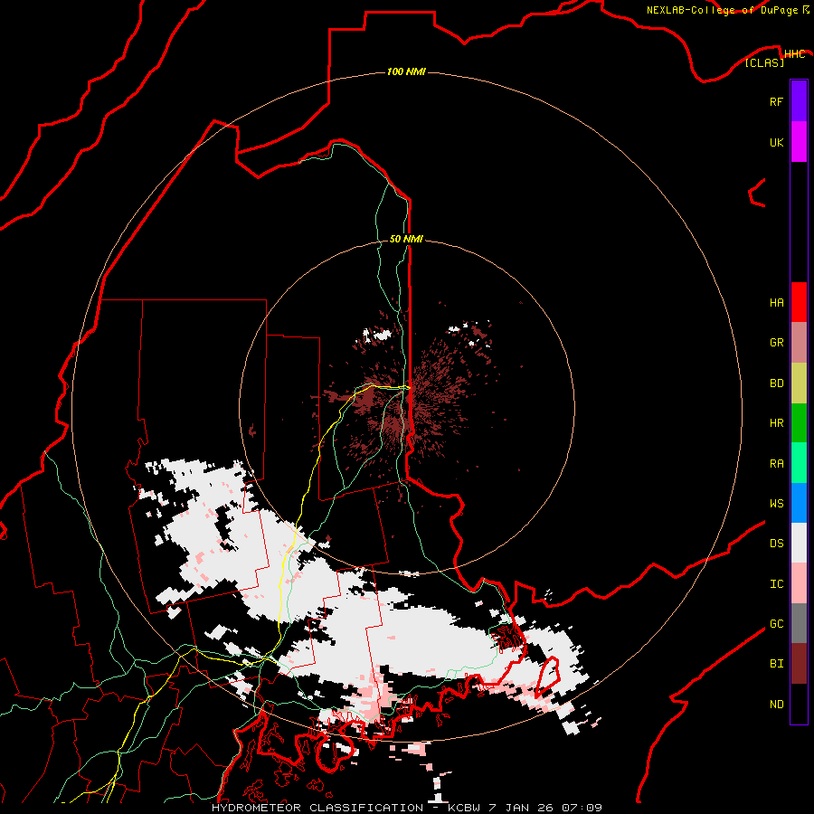This screenshot has width=814, height=814.
Task: Click the BI dark-red legend block
Action: tap(799, 664)
